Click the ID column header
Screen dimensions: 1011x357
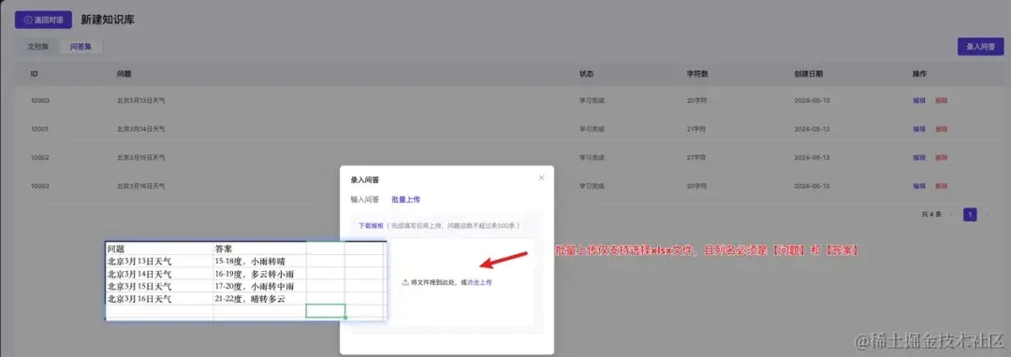[35, 74]
